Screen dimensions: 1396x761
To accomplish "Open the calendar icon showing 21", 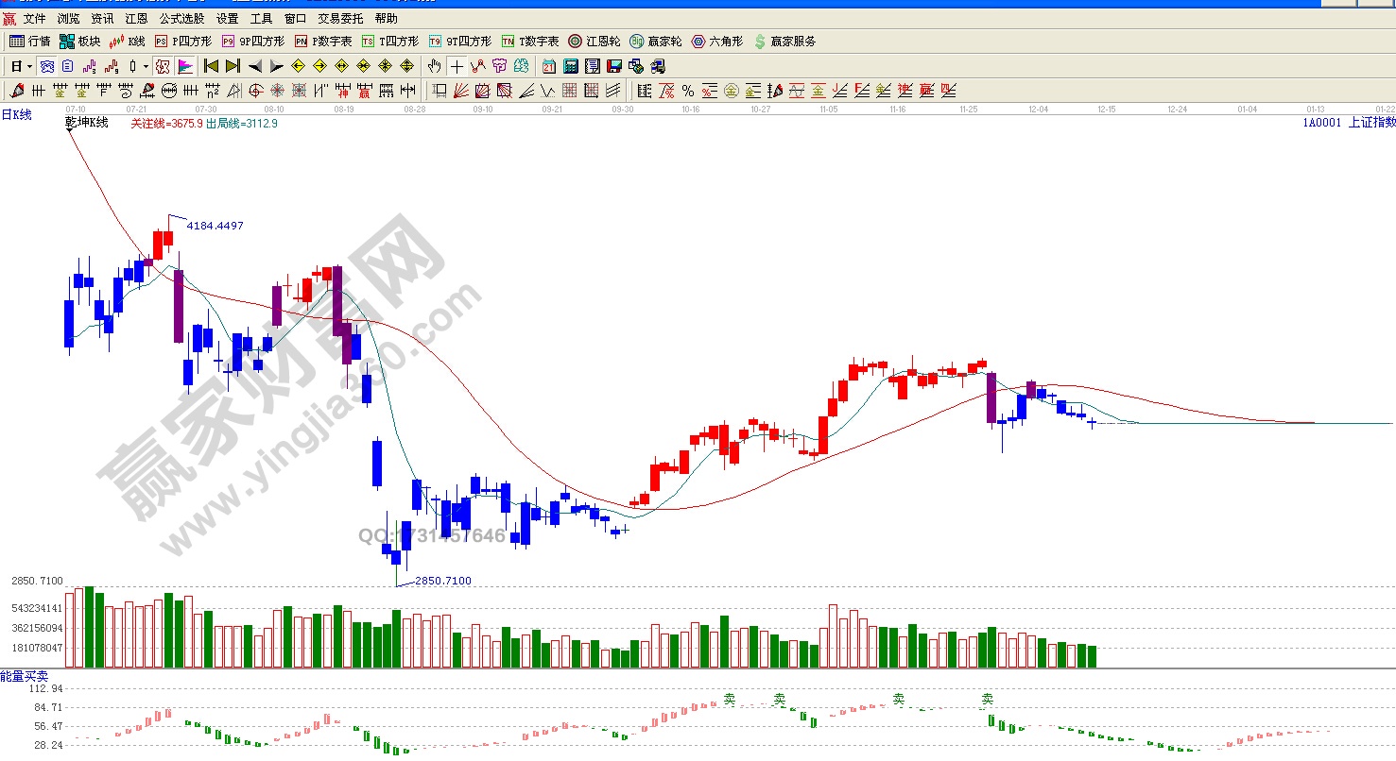I will coord(549,66).
